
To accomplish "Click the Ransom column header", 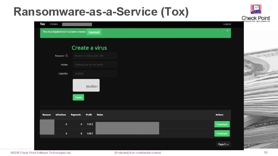I will [x=47, y=115].
